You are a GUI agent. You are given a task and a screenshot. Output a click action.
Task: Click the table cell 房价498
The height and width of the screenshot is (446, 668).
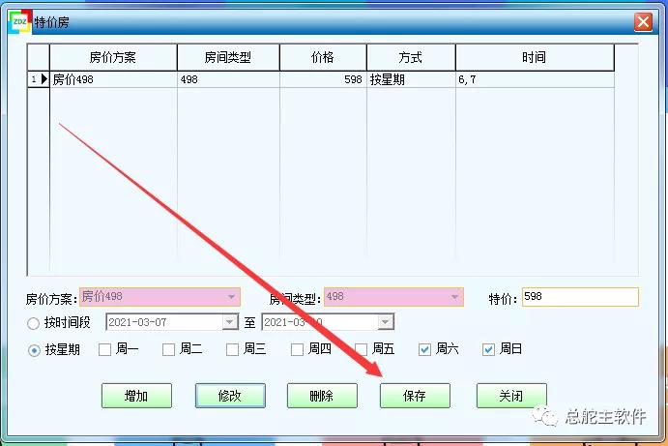coord(113,79)
